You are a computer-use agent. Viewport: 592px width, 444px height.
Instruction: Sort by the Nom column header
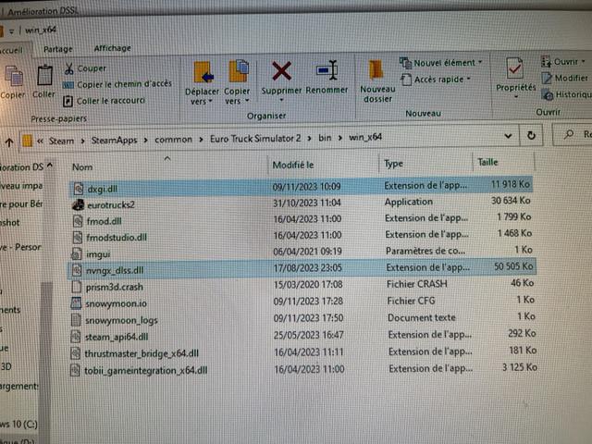(82, 167)
